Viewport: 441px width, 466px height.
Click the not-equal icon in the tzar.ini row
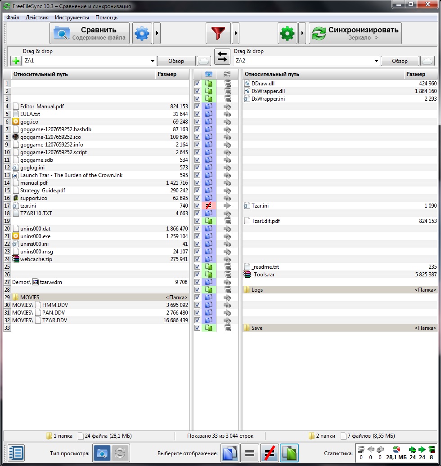click(209, 206)
